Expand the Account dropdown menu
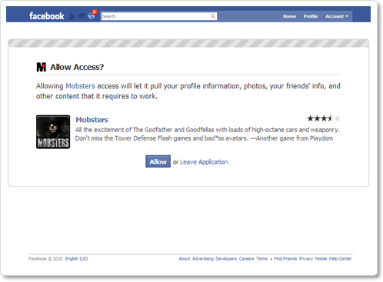This screenshot has height=282, width=383. point(337,16)
